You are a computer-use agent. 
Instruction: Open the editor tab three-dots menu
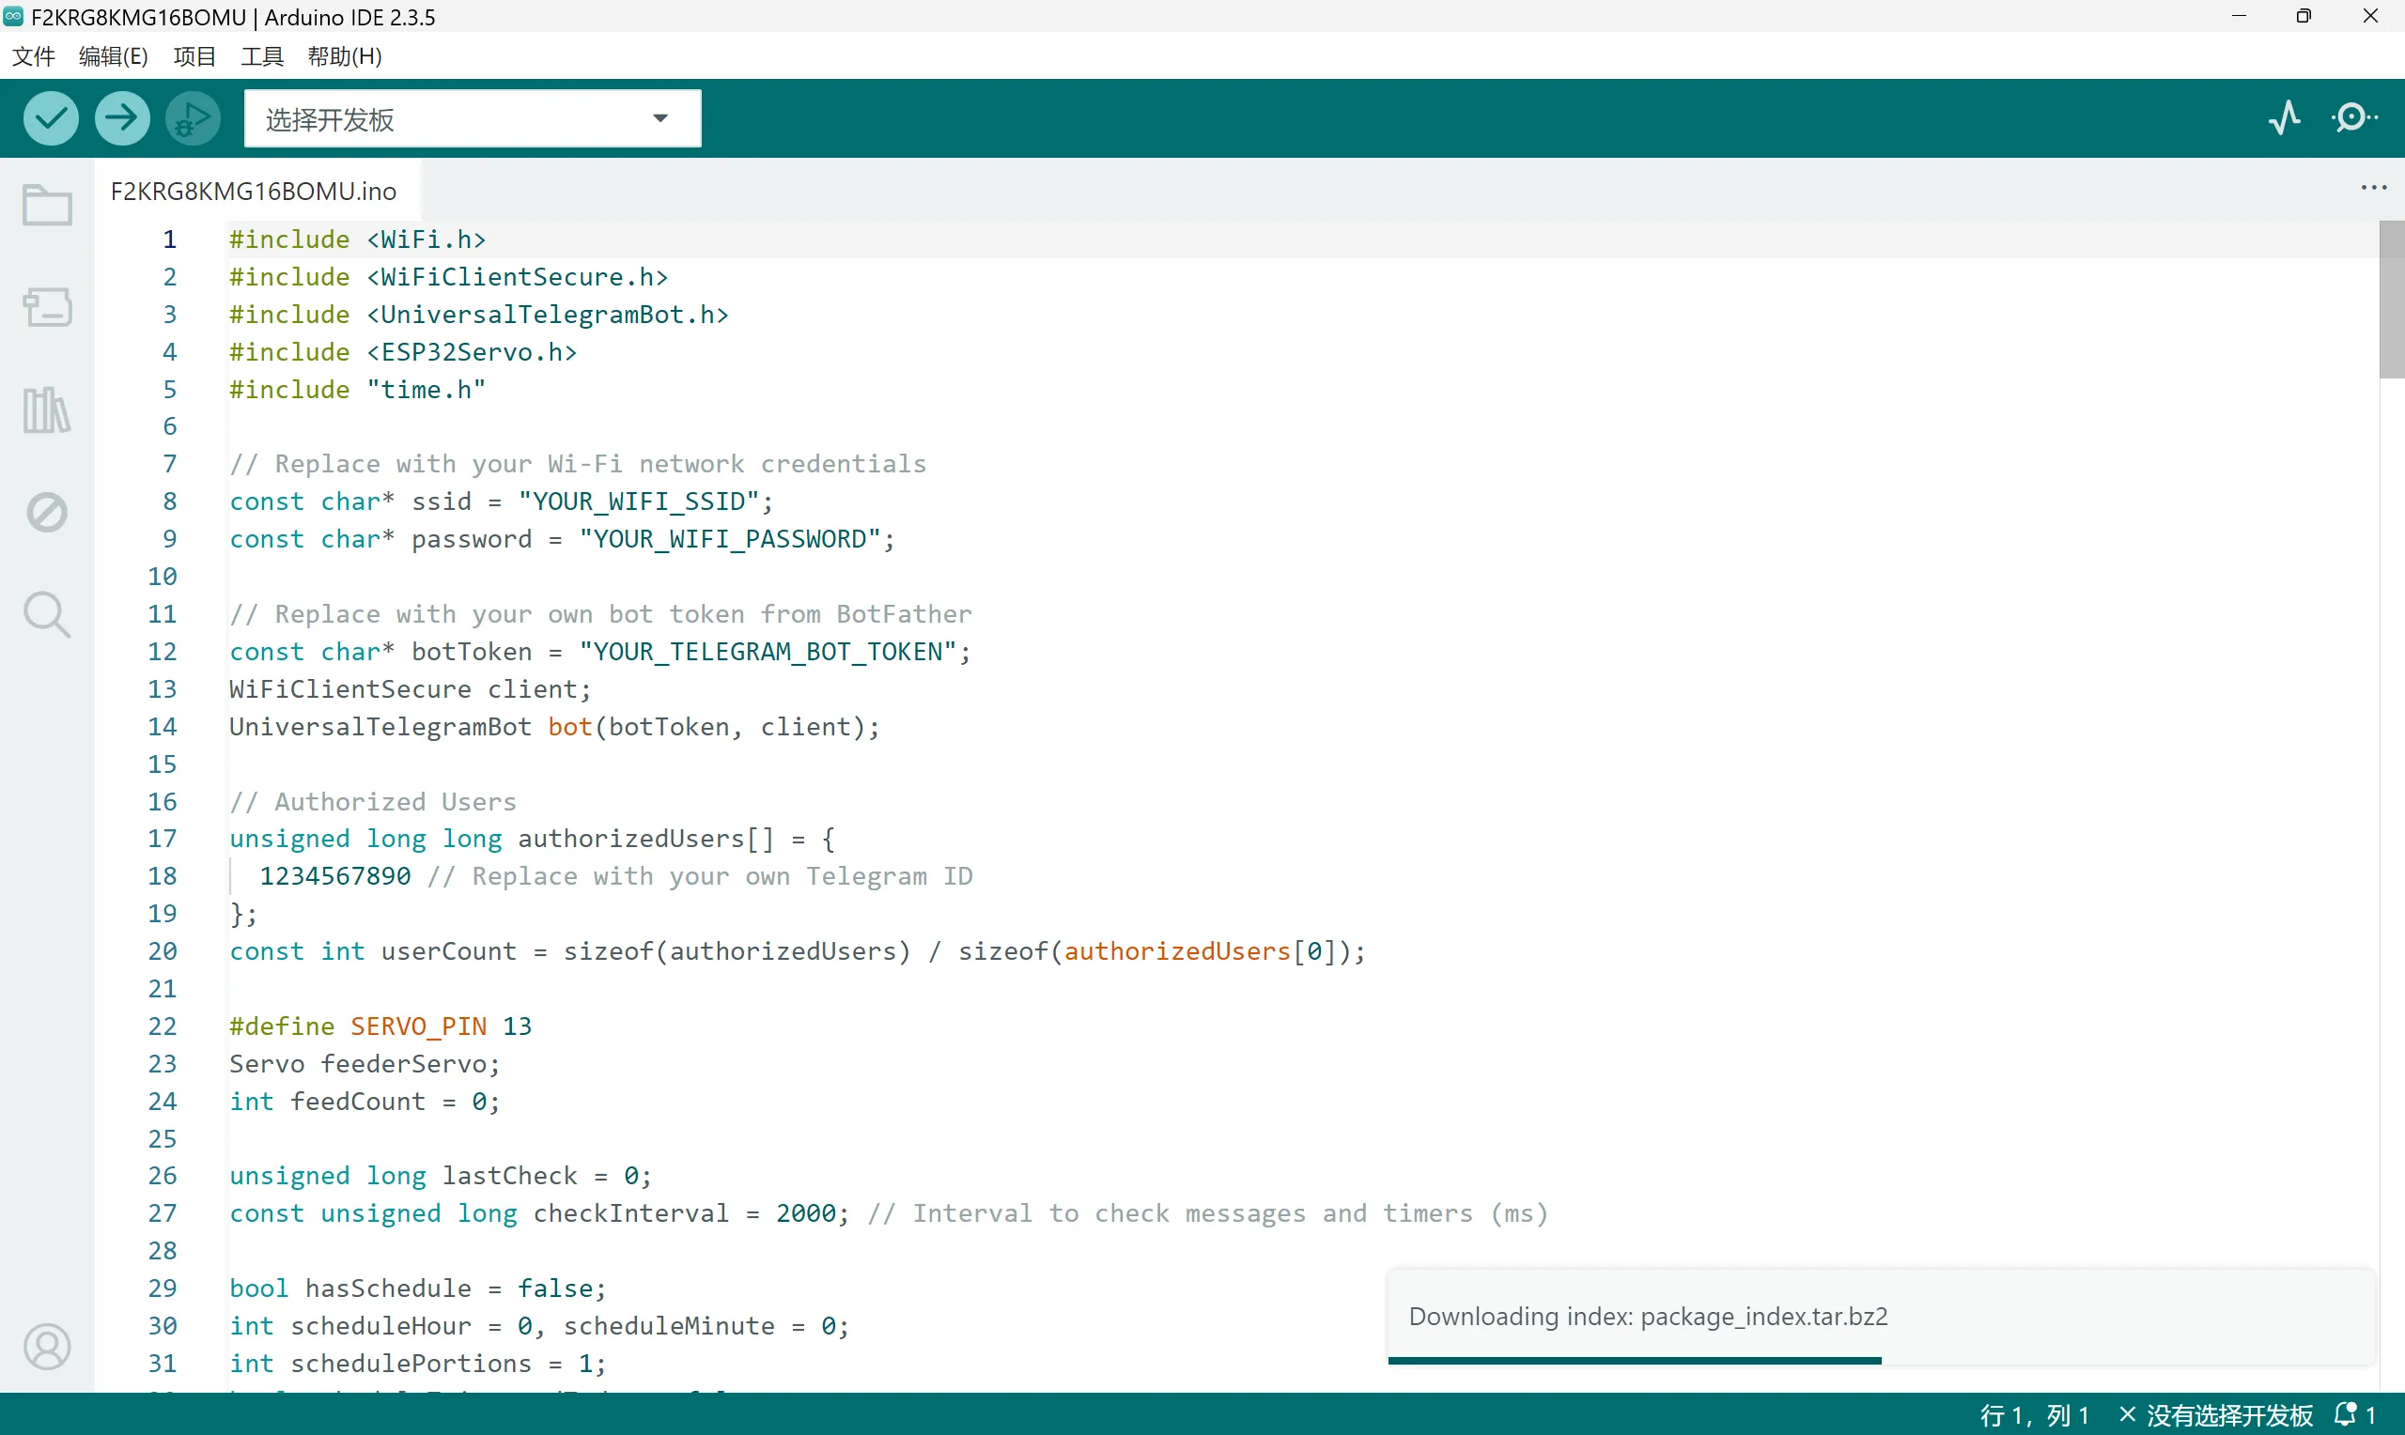(2373, 188)
